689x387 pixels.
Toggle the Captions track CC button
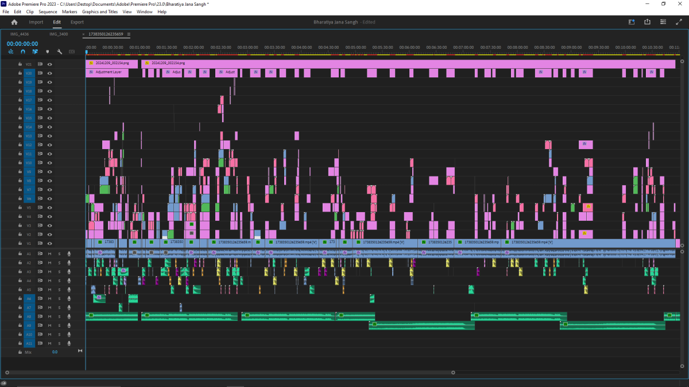pos(72,52)
